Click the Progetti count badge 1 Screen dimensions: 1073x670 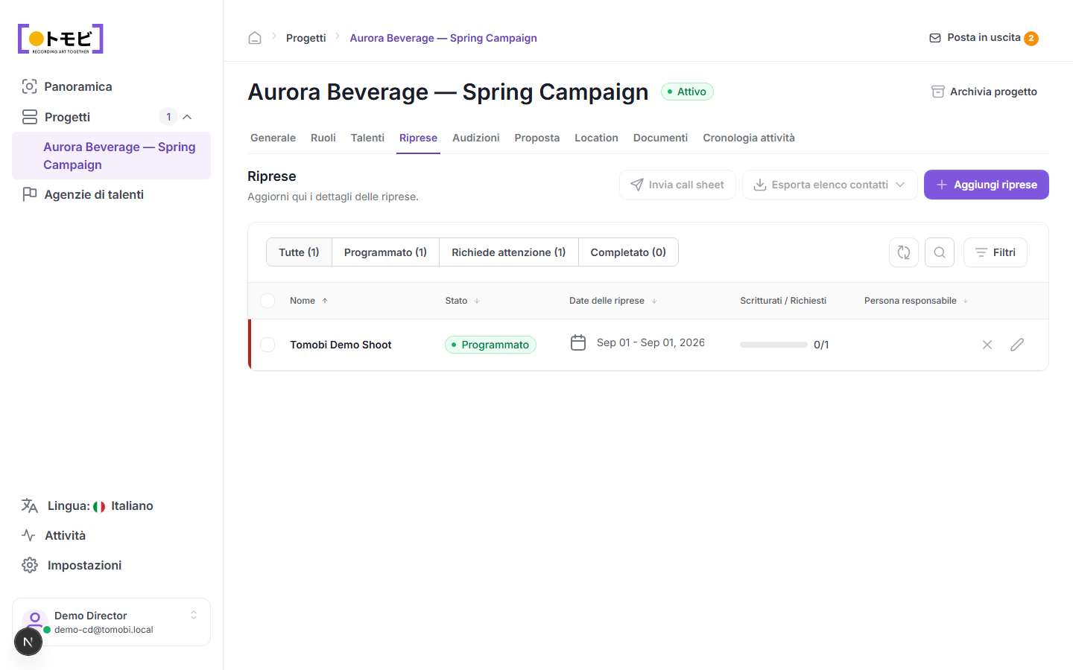click(x=168, y=117)
